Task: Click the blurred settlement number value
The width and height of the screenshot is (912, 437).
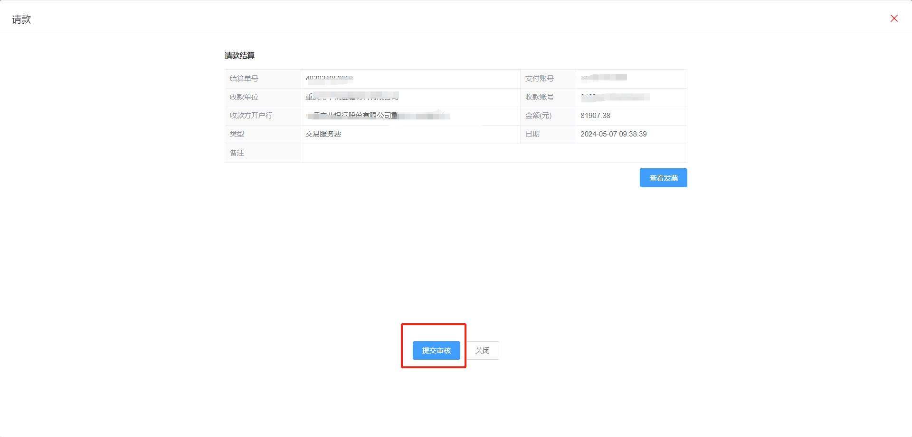Action: tap(329, 79)
